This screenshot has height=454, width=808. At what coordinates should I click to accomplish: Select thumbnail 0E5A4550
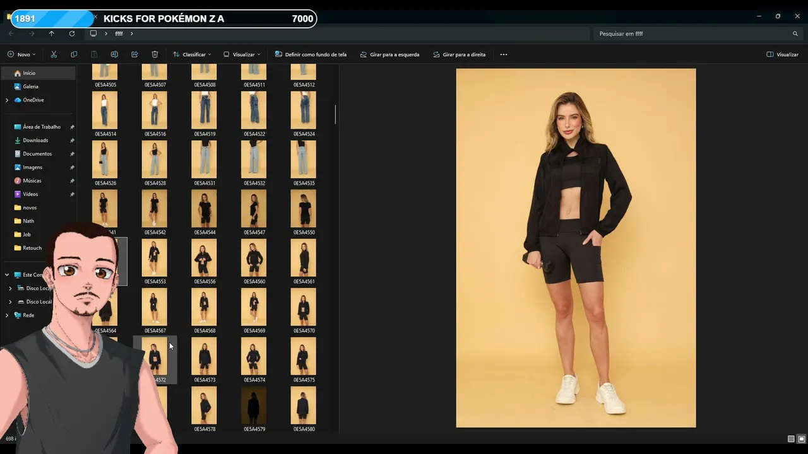pyautogui.click(x=304, y=209)
